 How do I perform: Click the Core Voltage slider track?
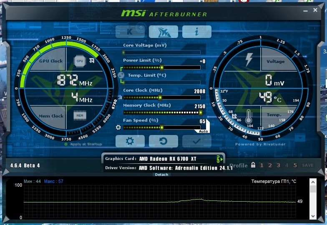click(x=162, y=52)
